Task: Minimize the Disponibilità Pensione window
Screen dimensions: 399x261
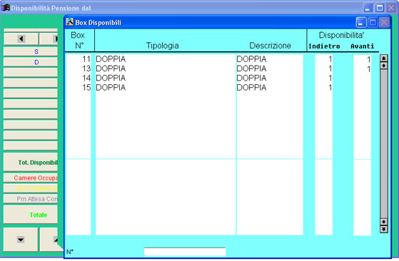Action: pos(368,8)
